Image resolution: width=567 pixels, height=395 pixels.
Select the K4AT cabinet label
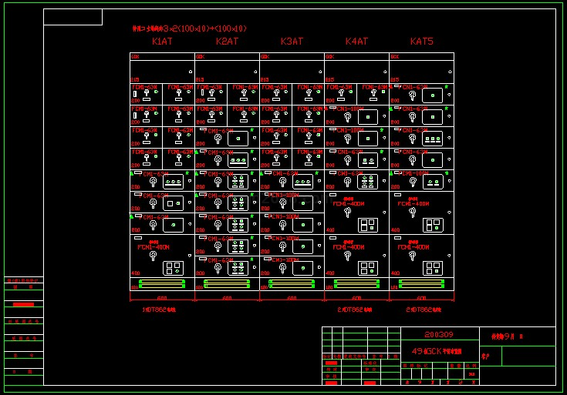pos(356,42)
